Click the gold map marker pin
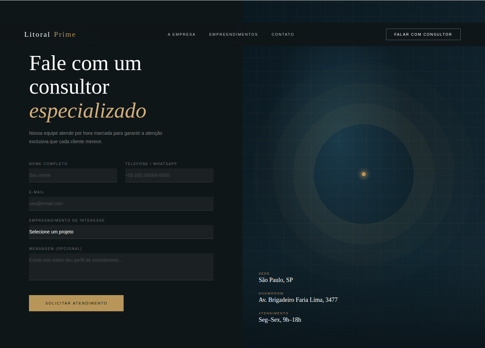Screen dimensions: 485x348 (x=363, y=174)
